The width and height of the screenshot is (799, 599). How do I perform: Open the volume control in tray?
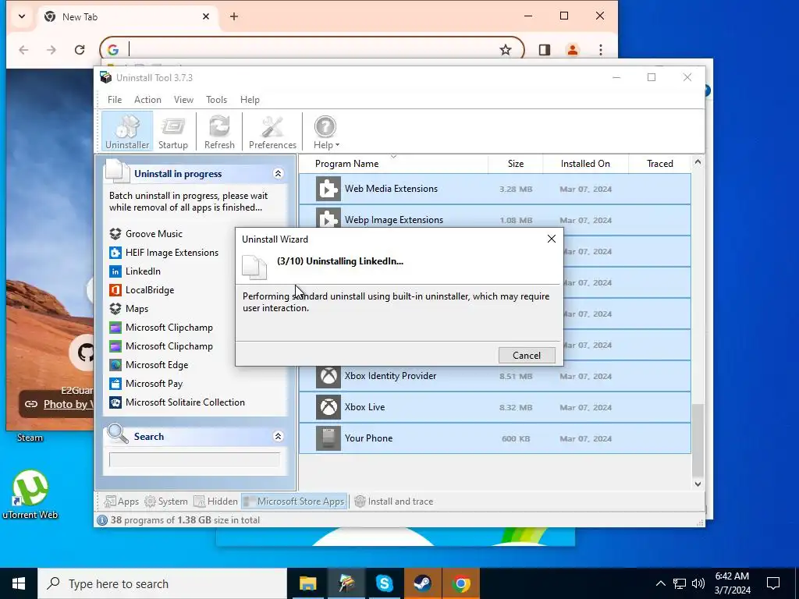tap(698, 583)
